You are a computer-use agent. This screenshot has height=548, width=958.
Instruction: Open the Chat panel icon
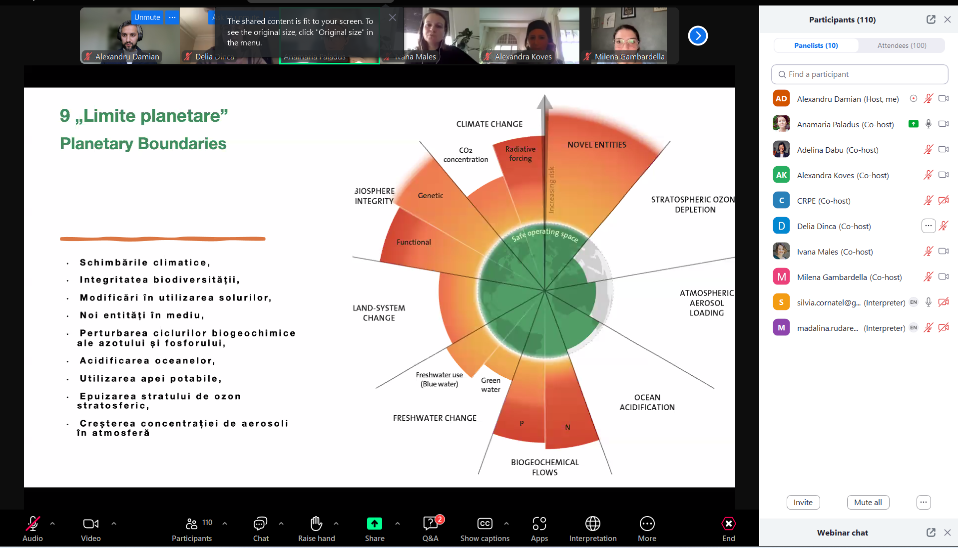(260, 524)
